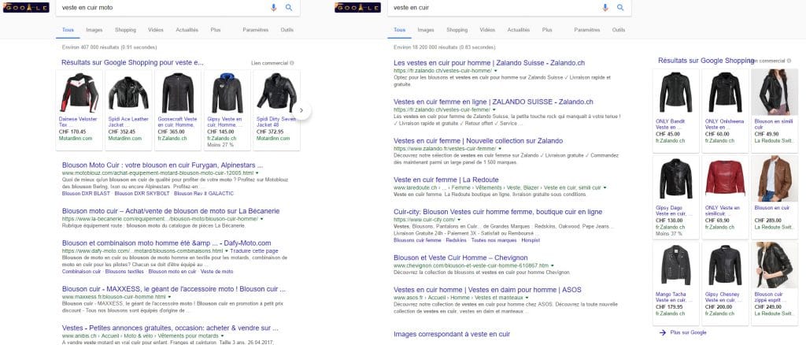Click the Google logo on the left page
The image size is (806, 345).
pyautogui.click(x=26, y=8)
